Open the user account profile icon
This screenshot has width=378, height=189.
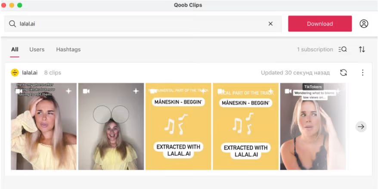coord(364,24)
